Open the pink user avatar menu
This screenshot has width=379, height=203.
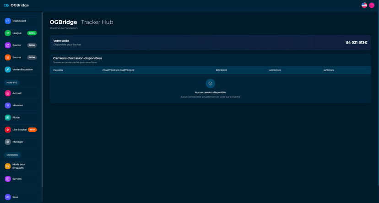click(372, 5)
